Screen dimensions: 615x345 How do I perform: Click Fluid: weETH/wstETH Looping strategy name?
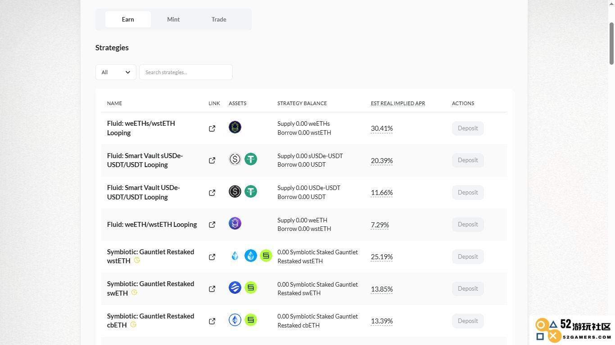tap(152, 225)
